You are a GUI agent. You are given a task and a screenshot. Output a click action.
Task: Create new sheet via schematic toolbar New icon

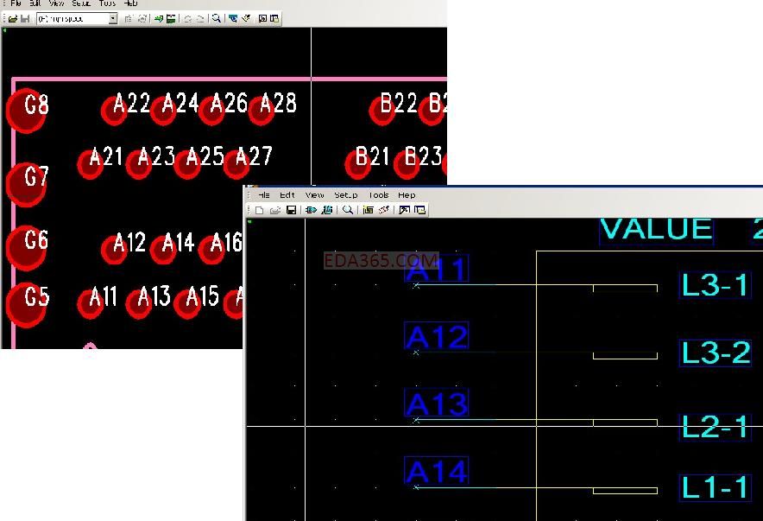[x=259, y=210]
